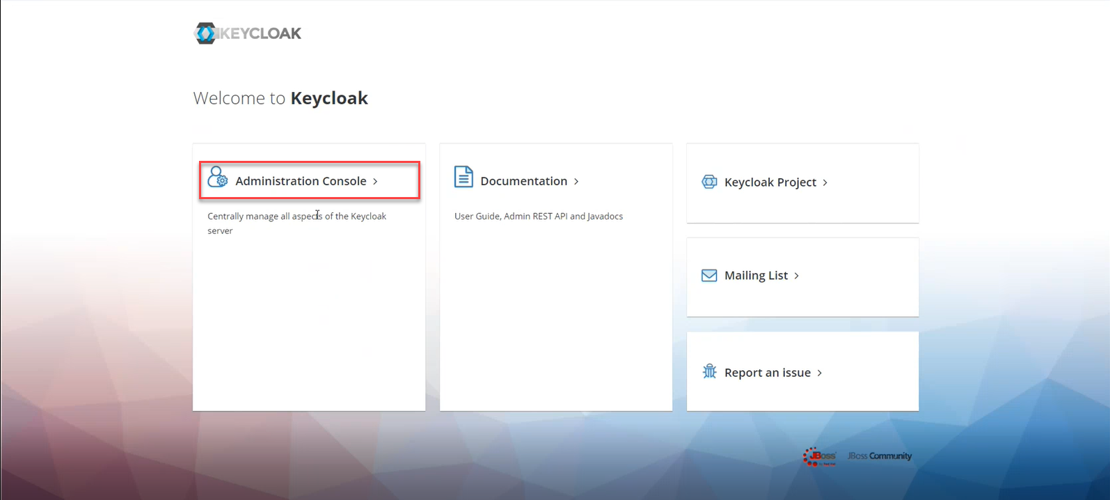Click the Keycloak Project hexagon icon

click(x=709, y=182)
